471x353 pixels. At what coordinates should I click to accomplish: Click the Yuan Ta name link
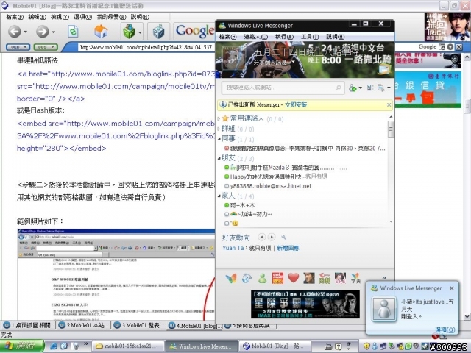pyautogui.click(x=233, y=248)
